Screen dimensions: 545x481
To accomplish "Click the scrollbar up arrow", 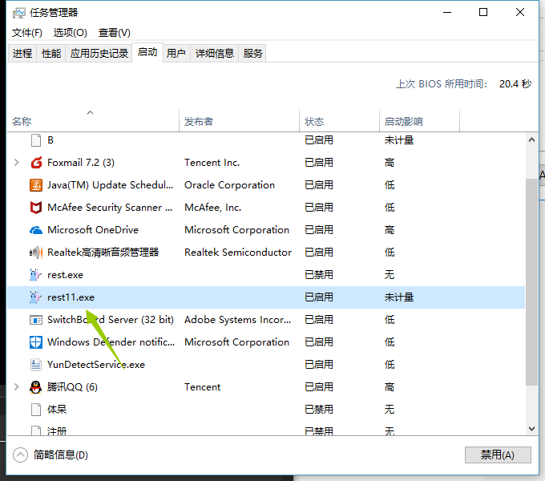I will point(531,139).
